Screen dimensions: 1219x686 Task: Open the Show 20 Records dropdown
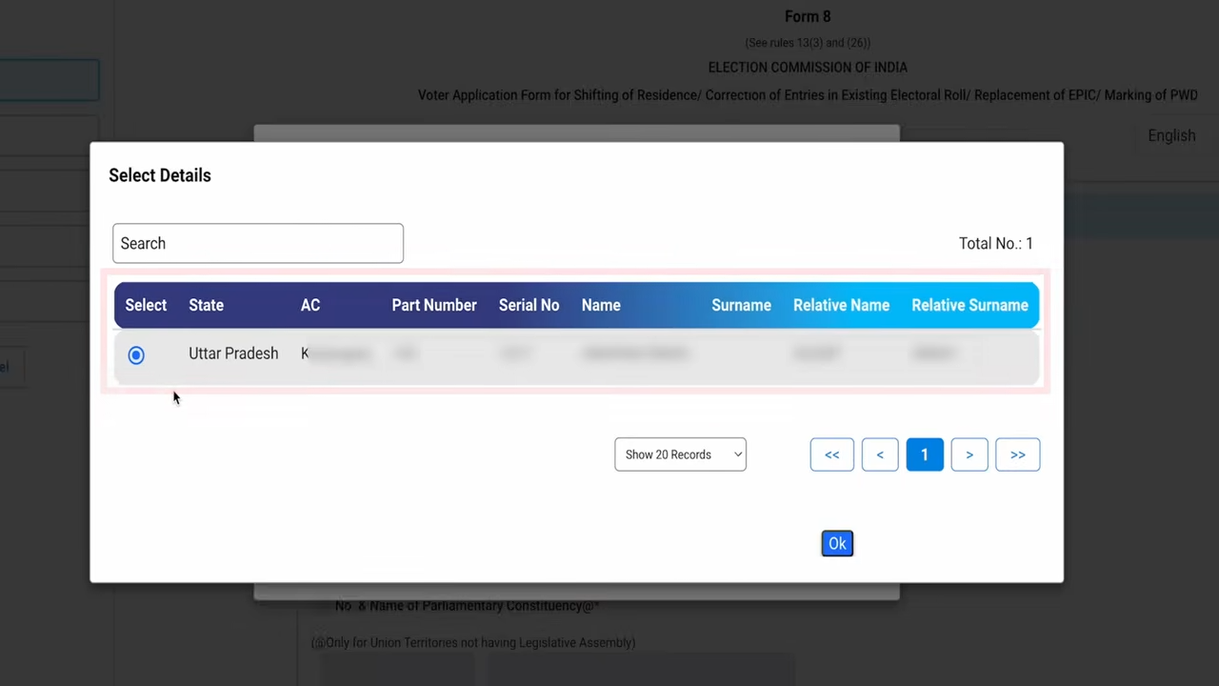click(680, 454)
